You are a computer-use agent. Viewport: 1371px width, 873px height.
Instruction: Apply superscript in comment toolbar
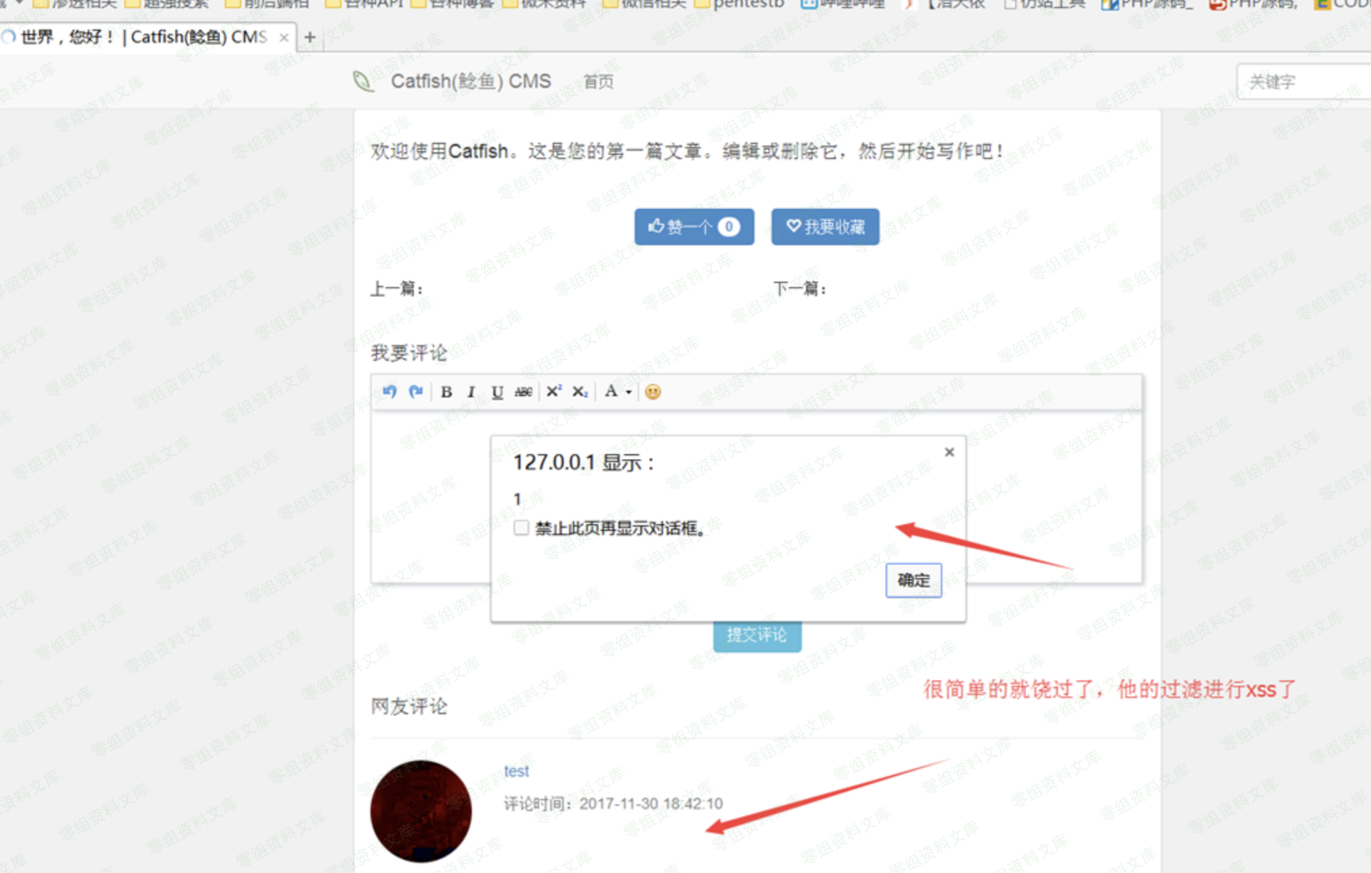click(x=554, y=391)
